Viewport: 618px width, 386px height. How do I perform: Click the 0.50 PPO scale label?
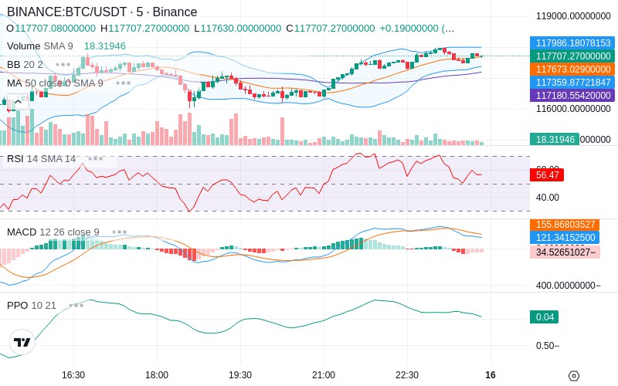[x=548, y=346]
